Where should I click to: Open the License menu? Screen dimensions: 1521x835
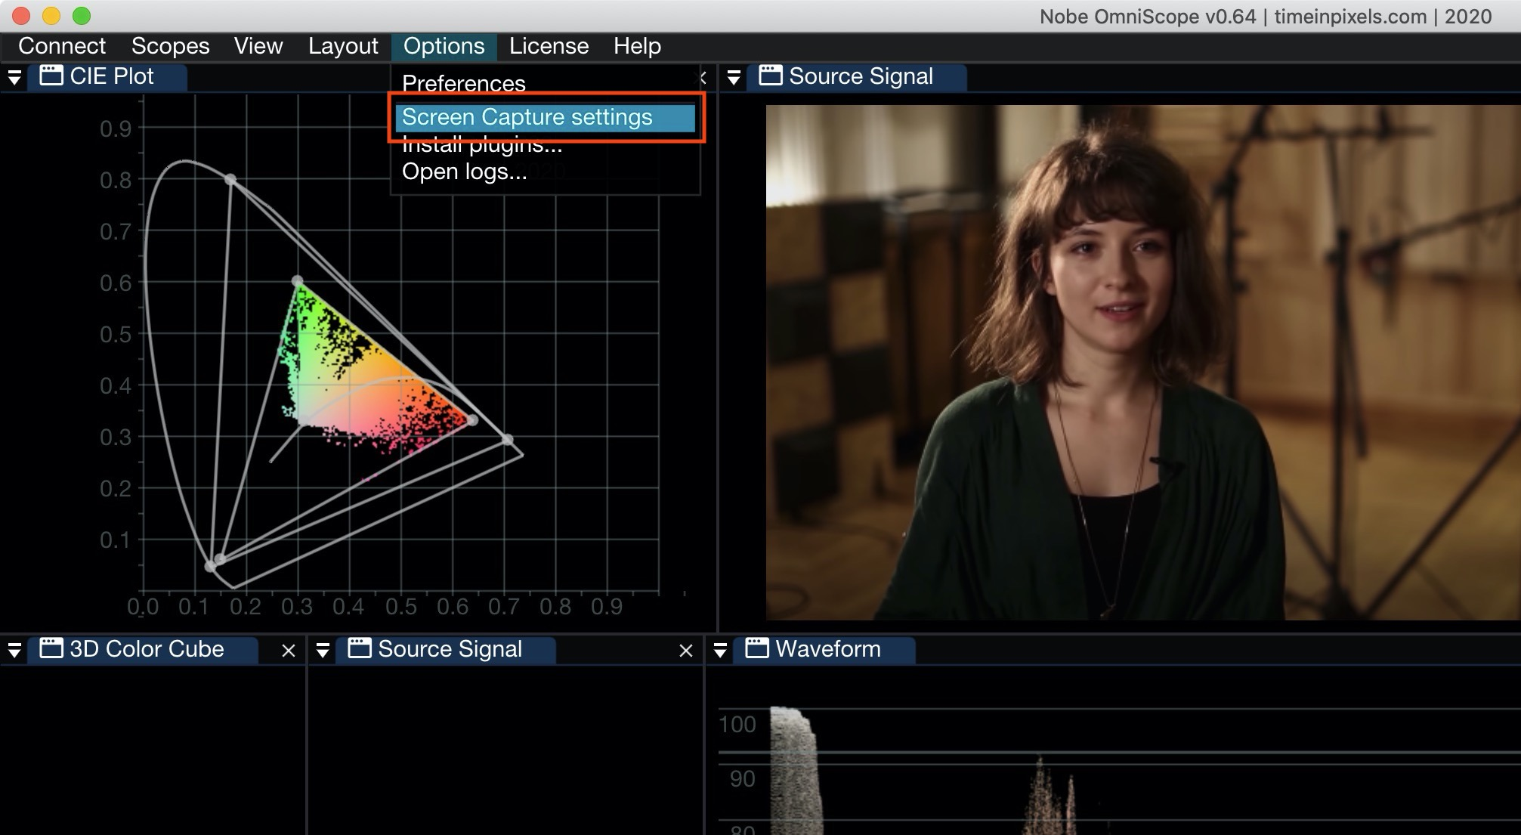pos(549,46)
